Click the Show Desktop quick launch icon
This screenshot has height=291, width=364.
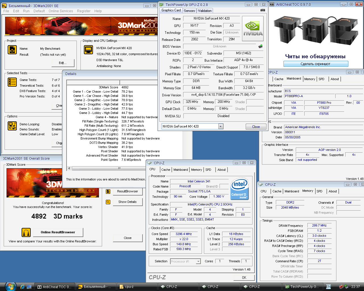(29, 287)
